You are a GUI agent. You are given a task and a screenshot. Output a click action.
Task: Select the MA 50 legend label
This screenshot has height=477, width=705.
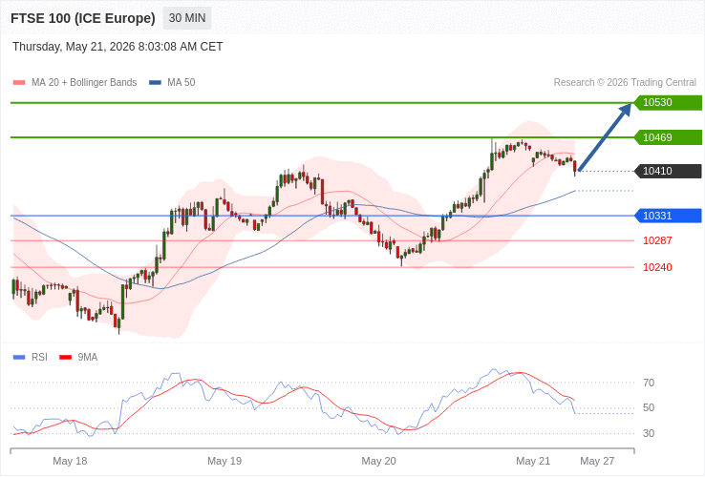pyautogui.click(x=182, y=83)
